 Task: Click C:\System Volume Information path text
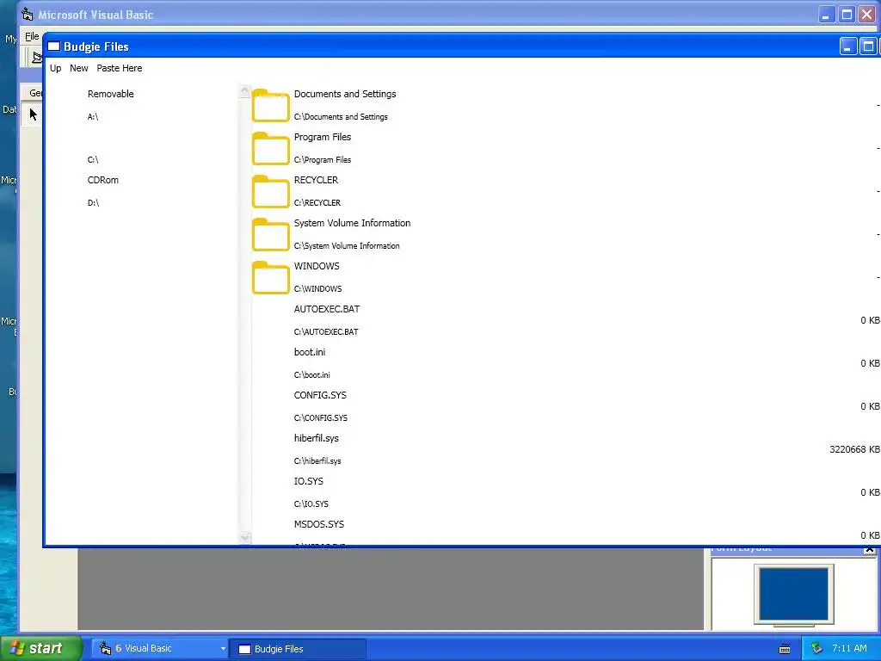click(x=347, y=245)
